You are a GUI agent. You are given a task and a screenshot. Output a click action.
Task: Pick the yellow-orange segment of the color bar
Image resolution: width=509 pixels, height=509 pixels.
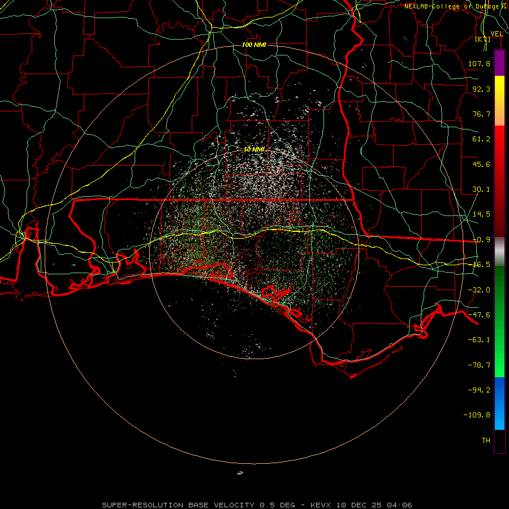tap(499, 101)
